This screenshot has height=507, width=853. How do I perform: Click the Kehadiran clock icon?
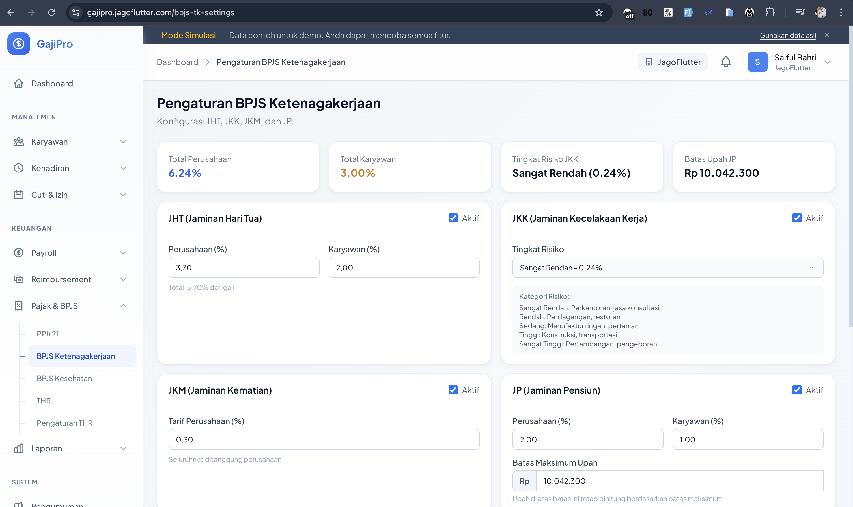point(18,168)
